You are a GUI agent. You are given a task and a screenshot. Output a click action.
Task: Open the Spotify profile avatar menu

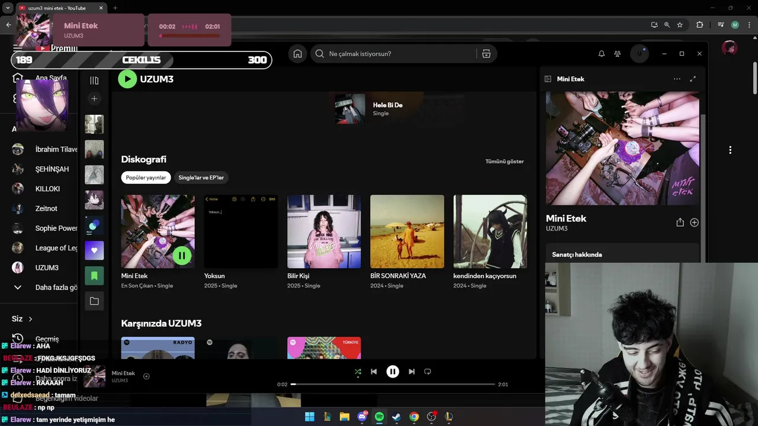pos(640,54)
